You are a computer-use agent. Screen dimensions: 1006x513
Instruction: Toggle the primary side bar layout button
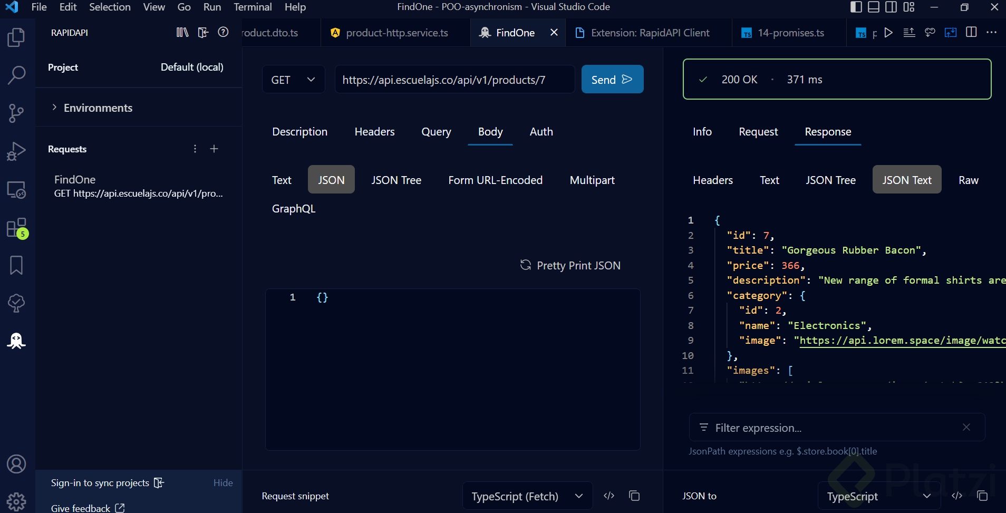856,7
